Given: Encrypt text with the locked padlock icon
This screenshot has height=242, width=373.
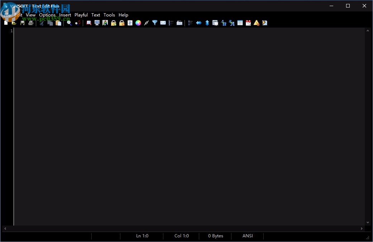Looking at the screenshot, I should 113,23.
